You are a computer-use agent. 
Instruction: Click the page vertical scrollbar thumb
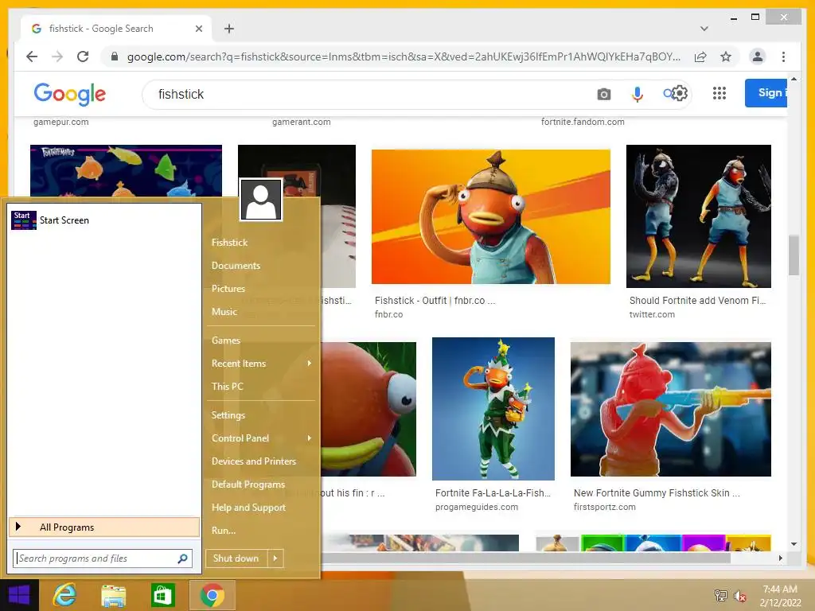[794, 255]
